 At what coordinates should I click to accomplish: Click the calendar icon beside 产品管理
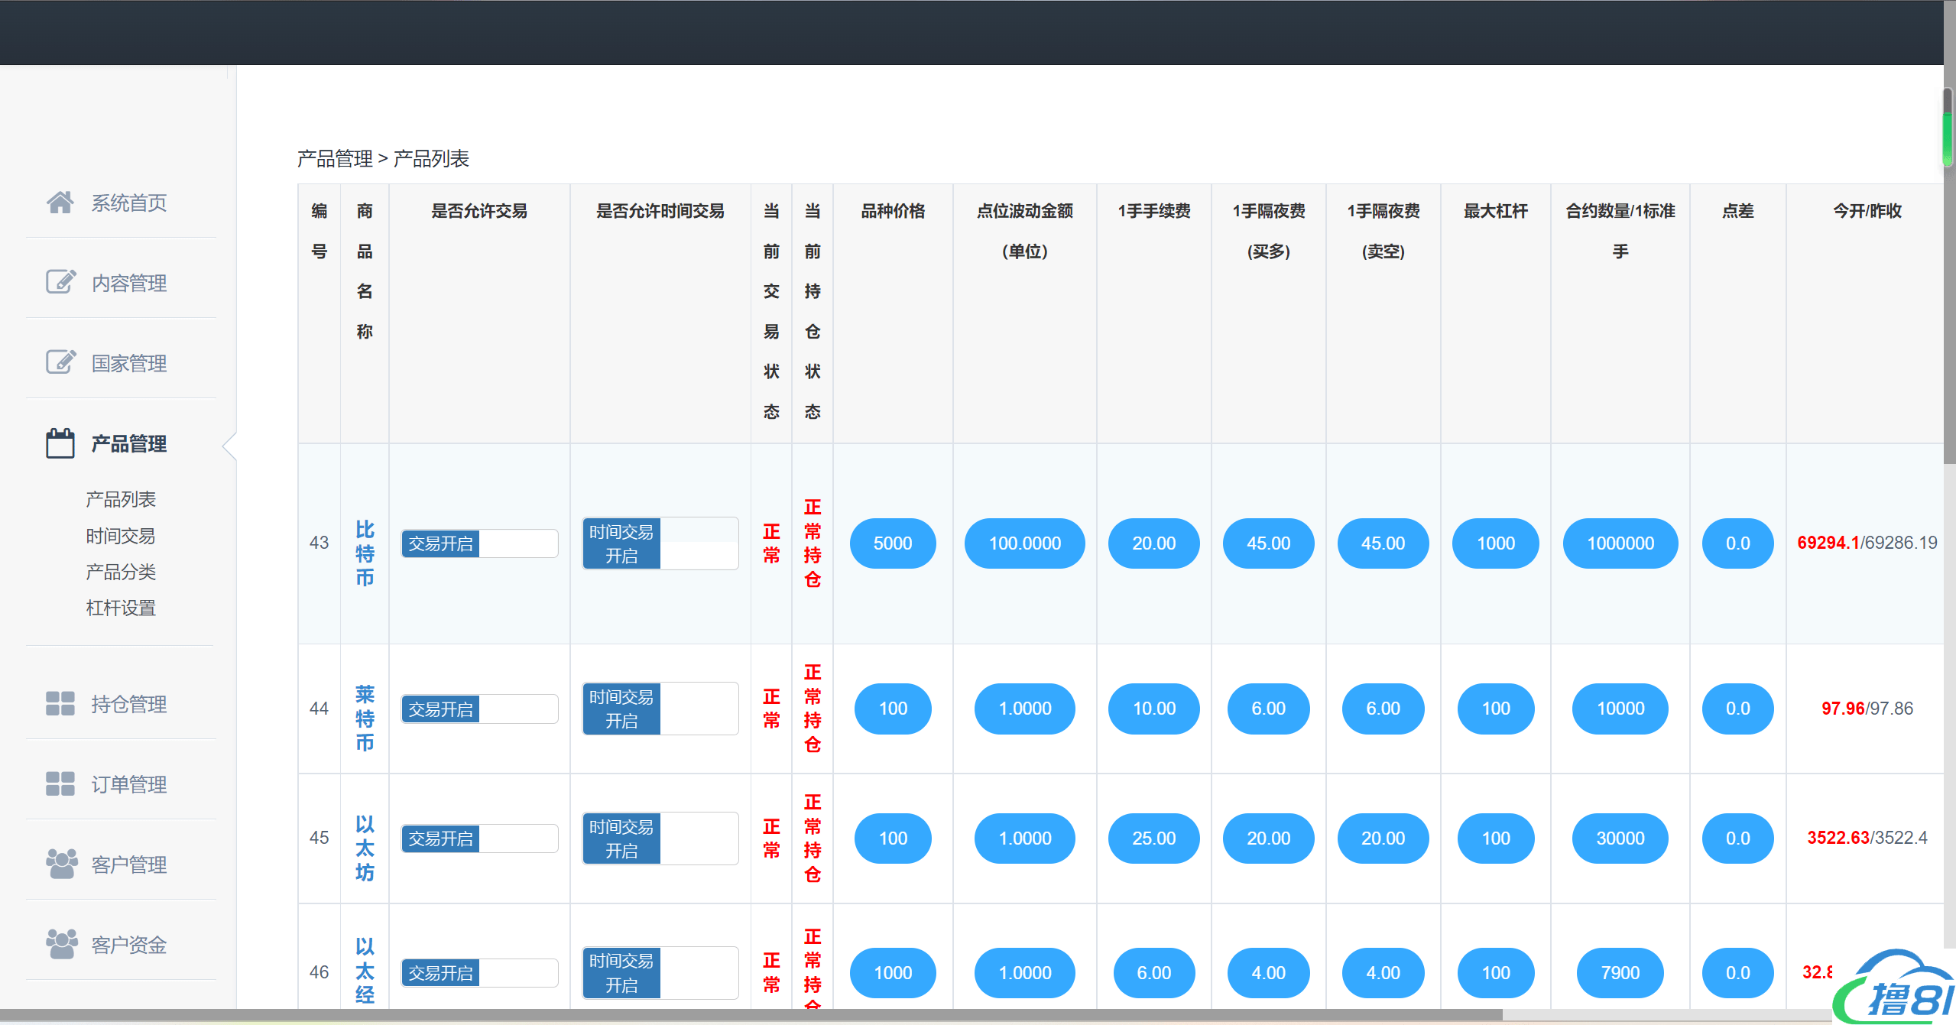click(60, 443)
